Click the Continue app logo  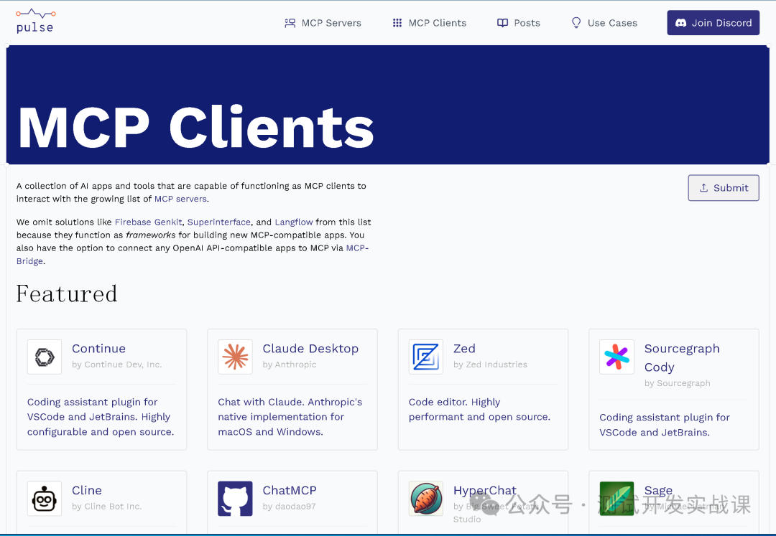(x=45, y=357)
